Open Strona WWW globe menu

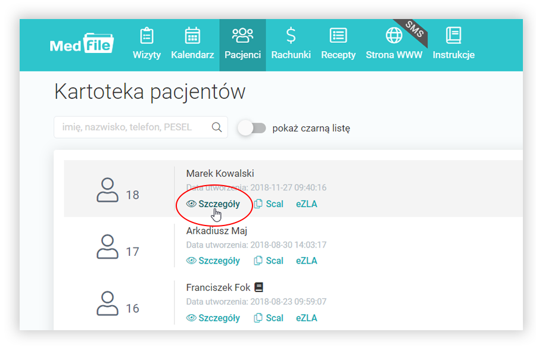pos(394,44)
